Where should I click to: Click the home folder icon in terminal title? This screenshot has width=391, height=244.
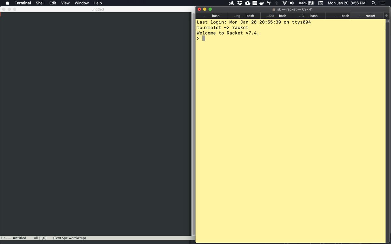click(x=274, y=9)
